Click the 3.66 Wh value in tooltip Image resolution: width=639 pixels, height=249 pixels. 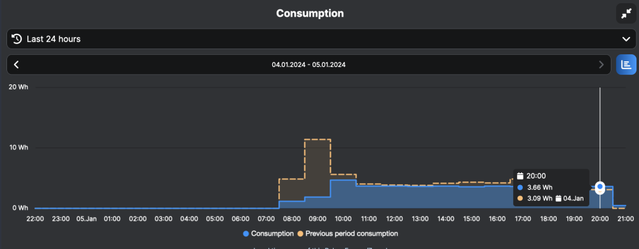pyautogui.click(x=540, y=188)
